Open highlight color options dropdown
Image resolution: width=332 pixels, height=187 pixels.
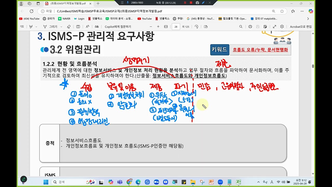tap(36, 26)
